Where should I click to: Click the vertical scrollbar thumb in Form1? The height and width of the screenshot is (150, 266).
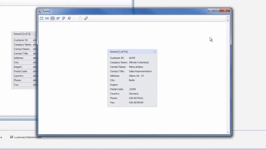tap(228, 20)
